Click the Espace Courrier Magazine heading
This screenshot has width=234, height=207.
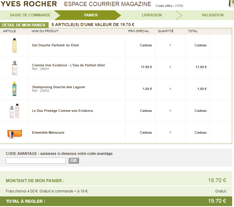(x=108, y=4)
